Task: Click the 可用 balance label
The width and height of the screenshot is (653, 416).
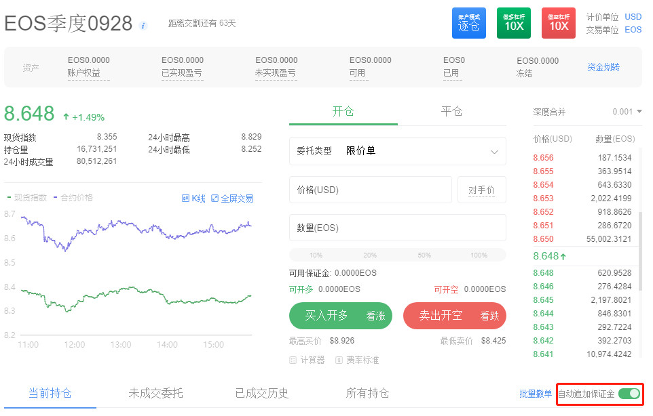Action: tap(357, 73)
